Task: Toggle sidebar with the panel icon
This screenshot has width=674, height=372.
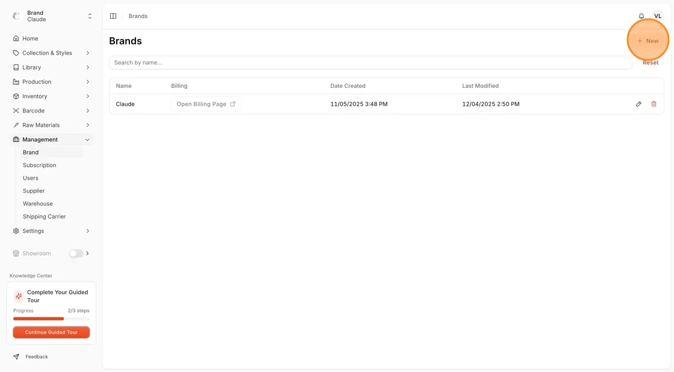Action: 113,16
